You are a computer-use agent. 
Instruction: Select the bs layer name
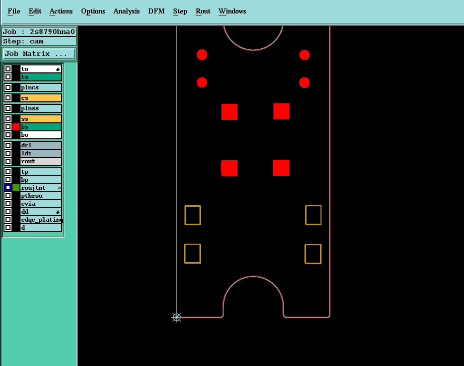(40, 127)
